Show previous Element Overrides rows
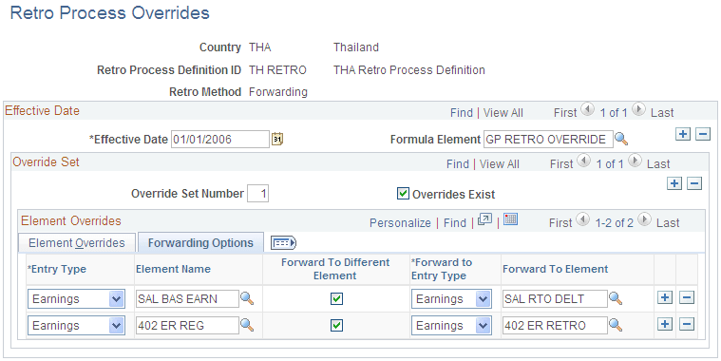 pos(582,220)
